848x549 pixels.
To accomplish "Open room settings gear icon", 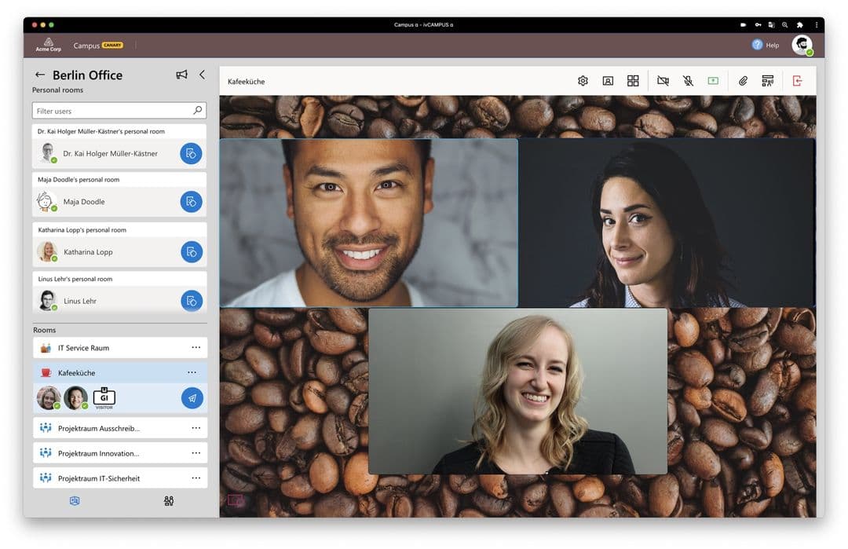I will point(583,81).
